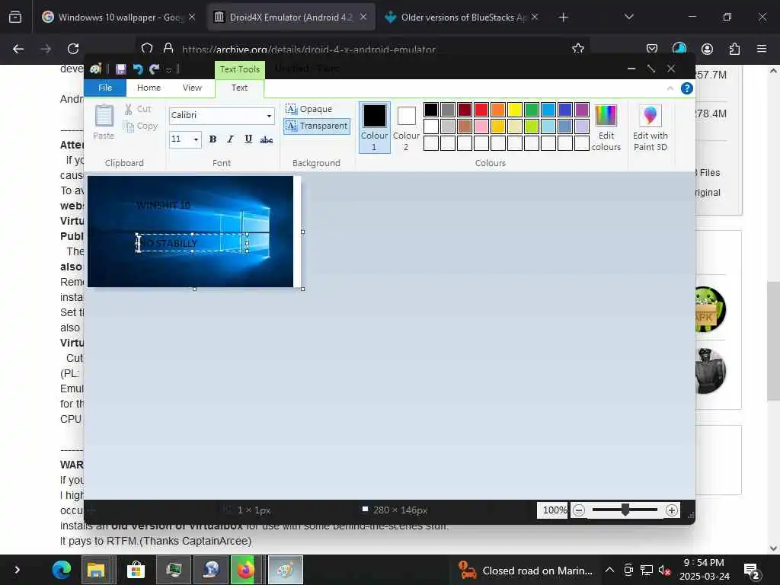Pick the purple colour swatch
The image size is (780, 585).
(x=581, y=110)
